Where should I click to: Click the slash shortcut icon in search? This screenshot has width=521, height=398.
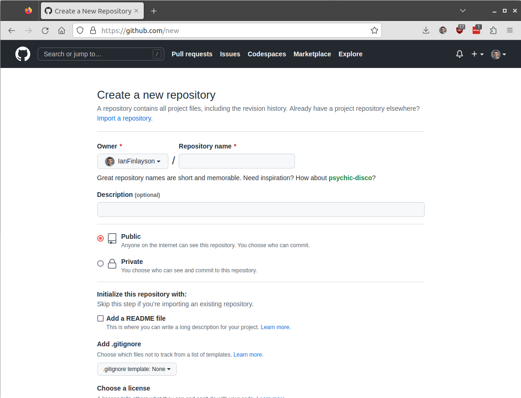click(x=157, y=54)
